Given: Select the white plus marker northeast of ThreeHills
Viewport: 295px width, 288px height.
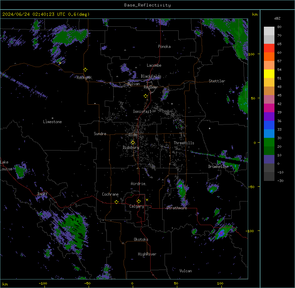Looking at the screenshot, I should point(209,128).
